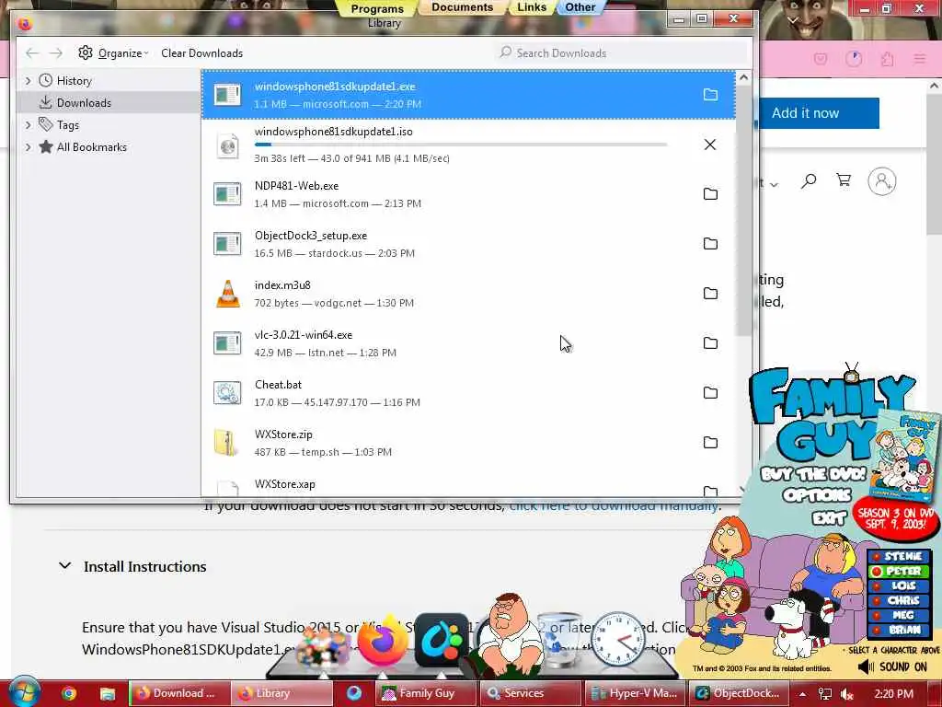Select History in the Library sidebar
Viewport: 942px width, 707px height.
pyautogui.click(x=74, y=81)
